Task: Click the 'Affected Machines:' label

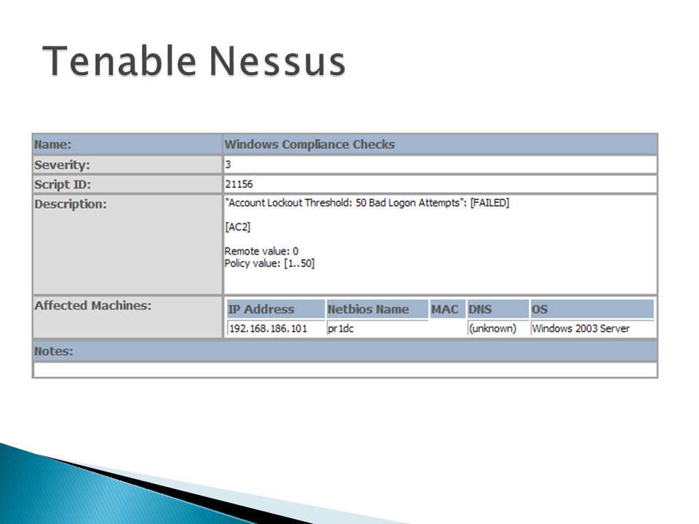Action: (92, 306)
